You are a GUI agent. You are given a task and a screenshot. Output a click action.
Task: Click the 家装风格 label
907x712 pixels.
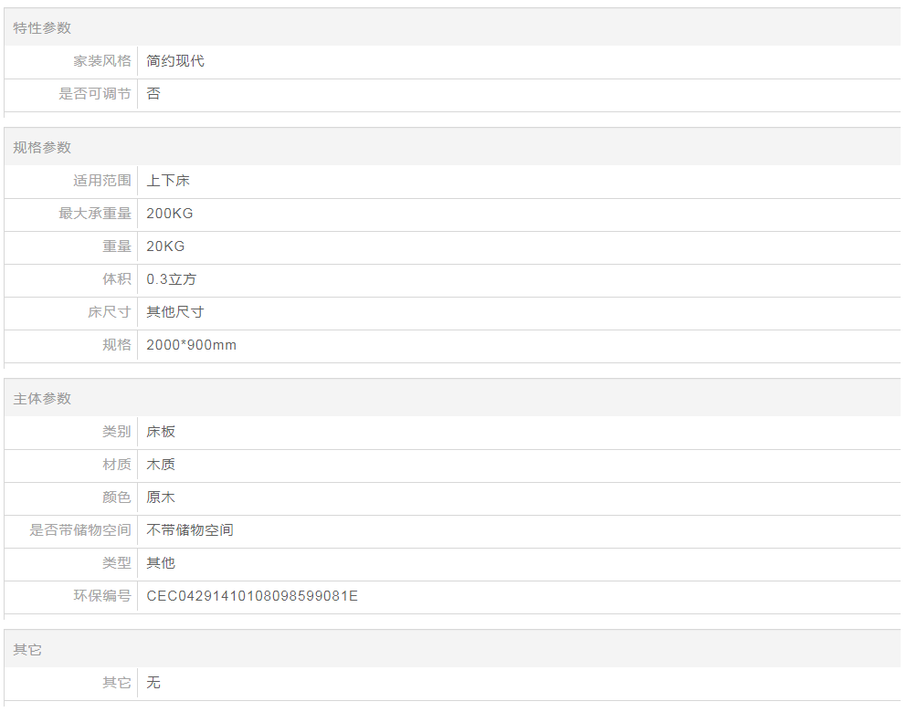pyautogui.click(x=102, y=60)
